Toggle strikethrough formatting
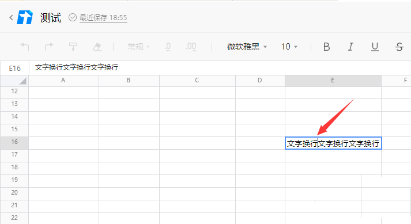 (x=399, y=47)
